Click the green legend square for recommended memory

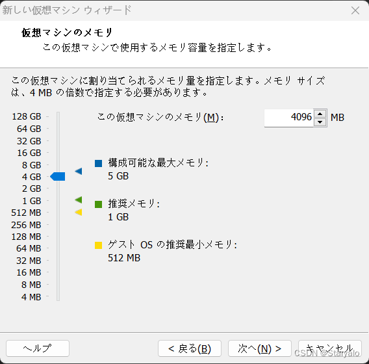pos(98,204)
